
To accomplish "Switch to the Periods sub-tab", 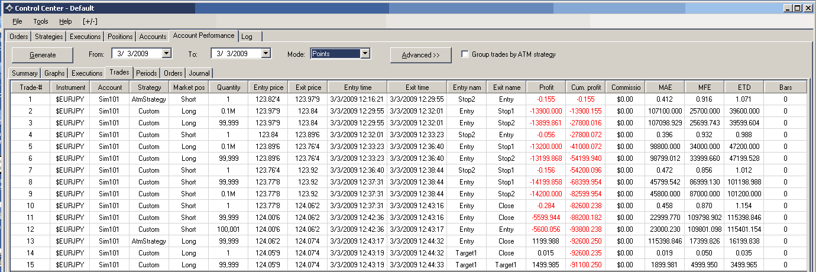I will point(147,73).
